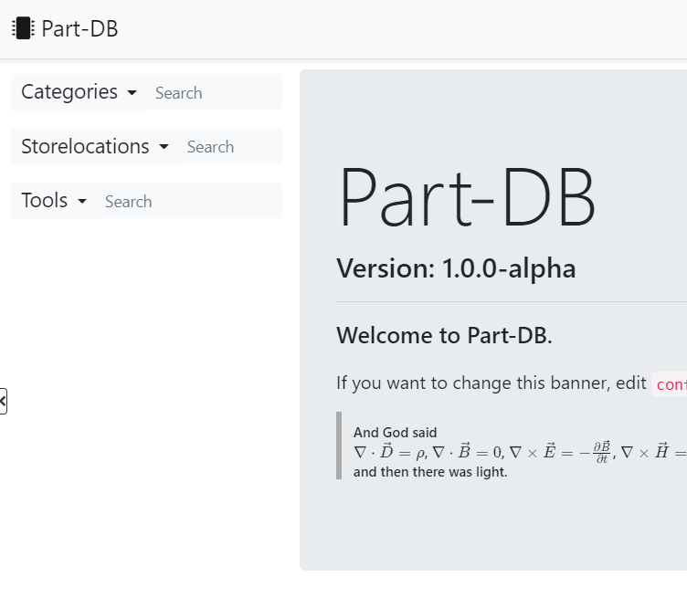Click the Version: 1.0.0-alpha heading
687x598 pixels.
tap(456, 268)
